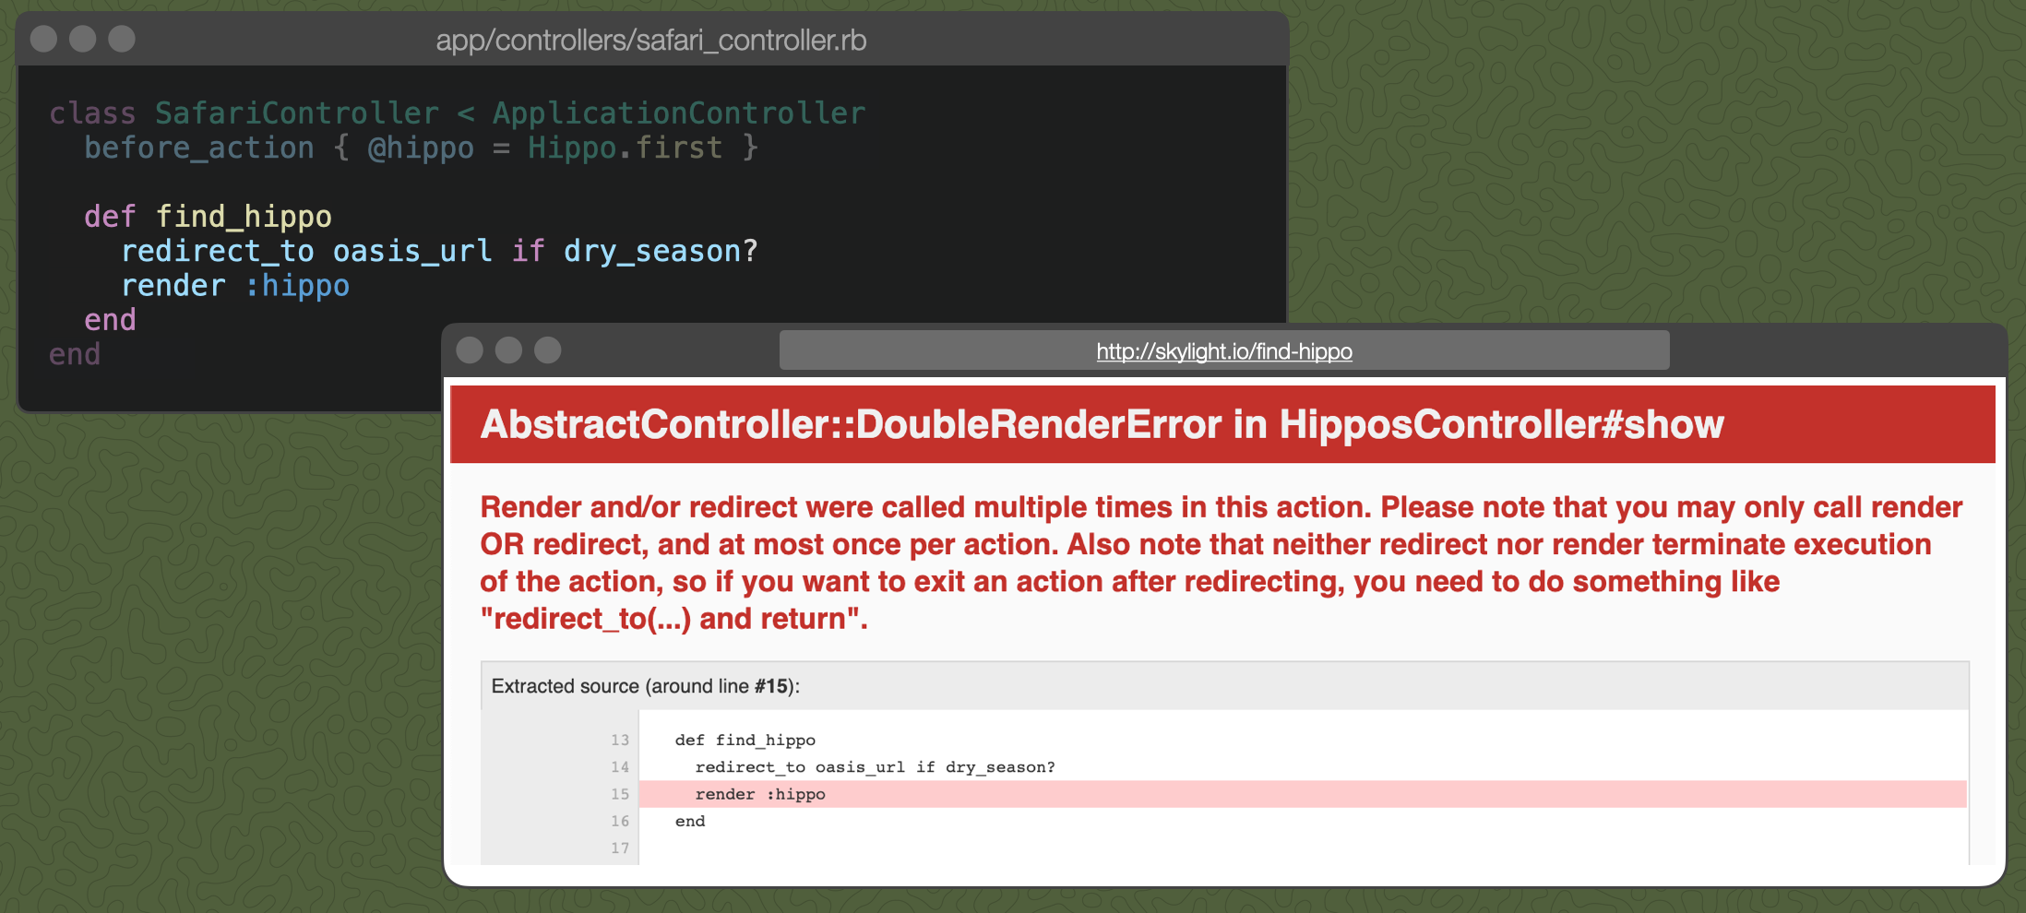The height and width of the screenshot is (913, 2026).
Task: Select line number 13 in extracted source
Action: coord(620,740)
